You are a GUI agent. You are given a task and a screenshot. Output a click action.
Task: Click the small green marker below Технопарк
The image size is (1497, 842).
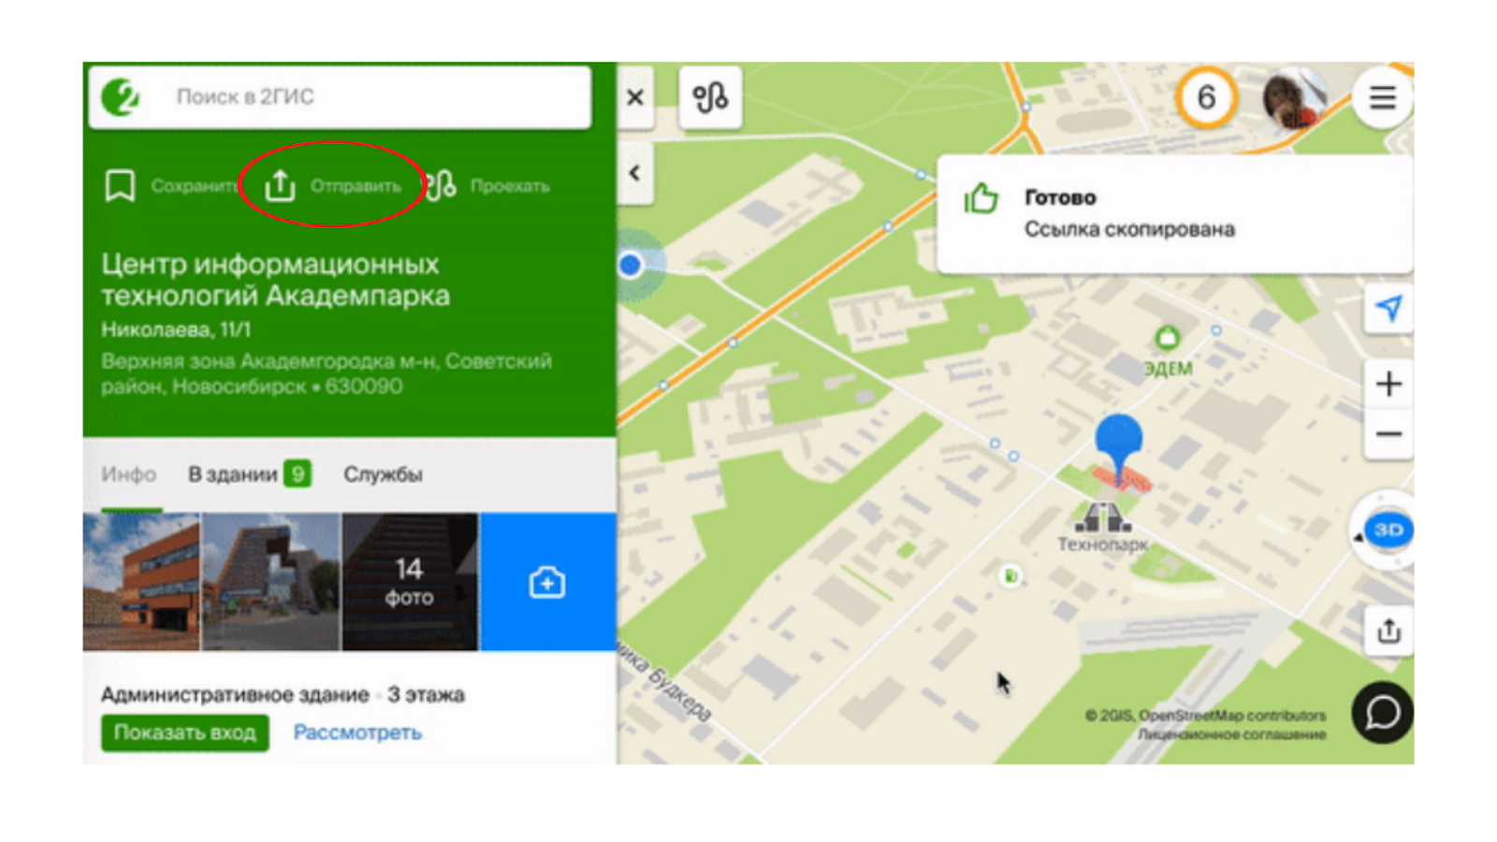coord(1010,576)
